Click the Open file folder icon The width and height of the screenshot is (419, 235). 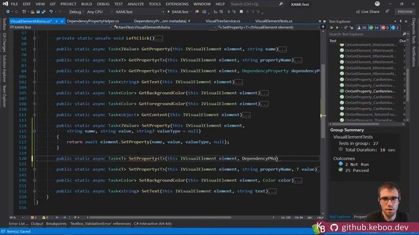[x=32, y=12]
